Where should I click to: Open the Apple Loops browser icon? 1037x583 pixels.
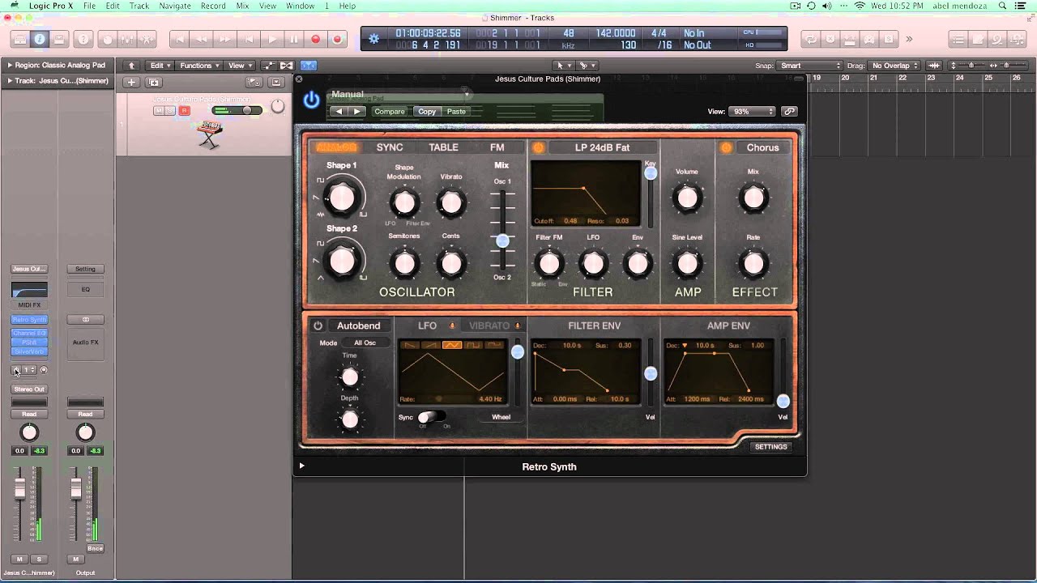(997, 39)
